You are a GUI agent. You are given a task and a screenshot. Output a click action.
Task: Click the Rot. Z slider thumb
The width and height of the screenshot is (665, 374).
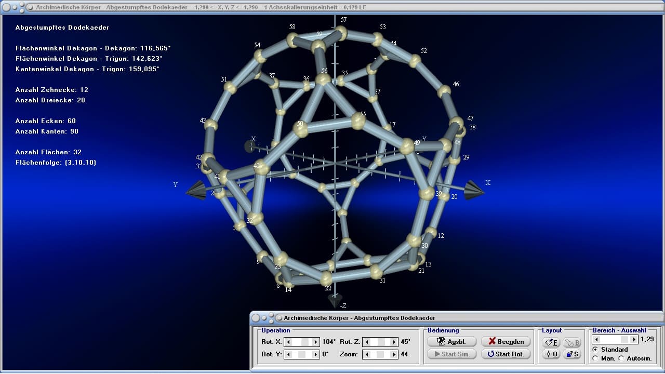click(382, 342)
